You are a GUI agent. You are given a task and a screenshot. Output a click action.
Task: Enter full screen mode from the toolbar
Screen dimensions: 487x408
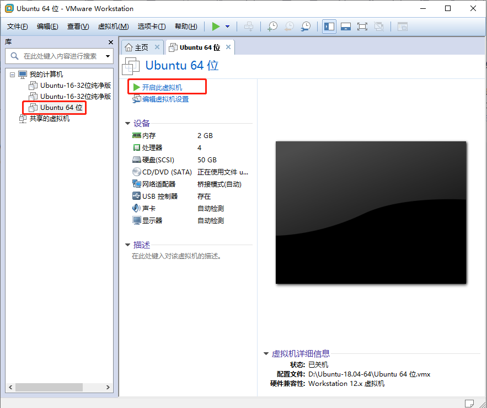click(x=362, y=26)
